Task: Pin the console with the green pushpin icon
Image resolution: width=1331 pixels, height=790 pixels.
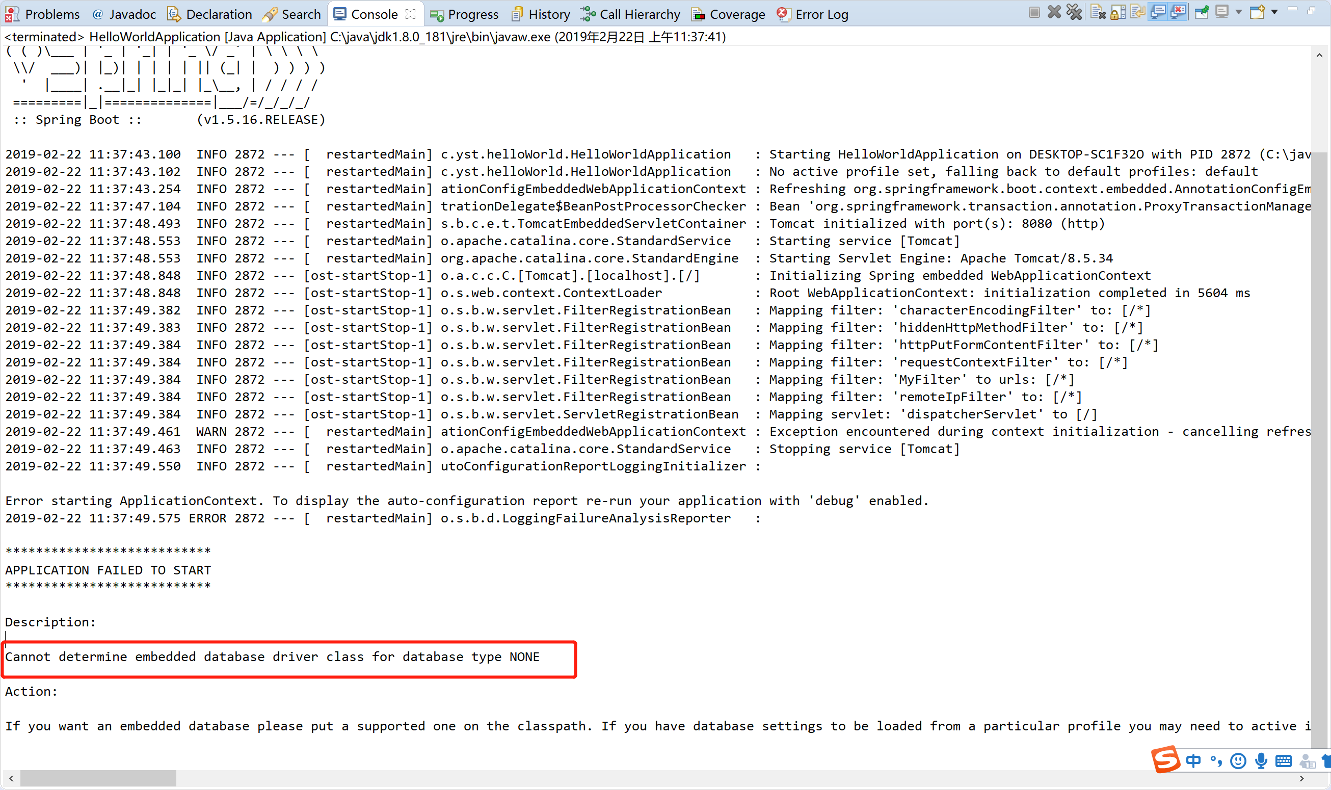Action: 1201,13
